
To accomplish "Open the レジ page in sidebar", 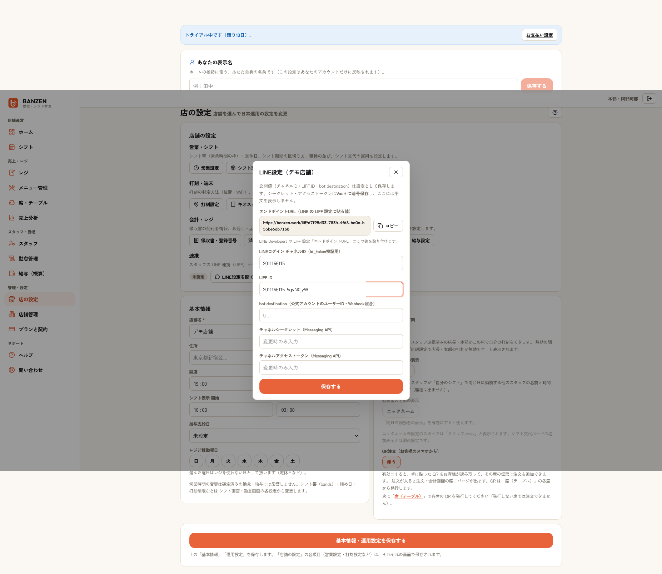I will (40, 173).
